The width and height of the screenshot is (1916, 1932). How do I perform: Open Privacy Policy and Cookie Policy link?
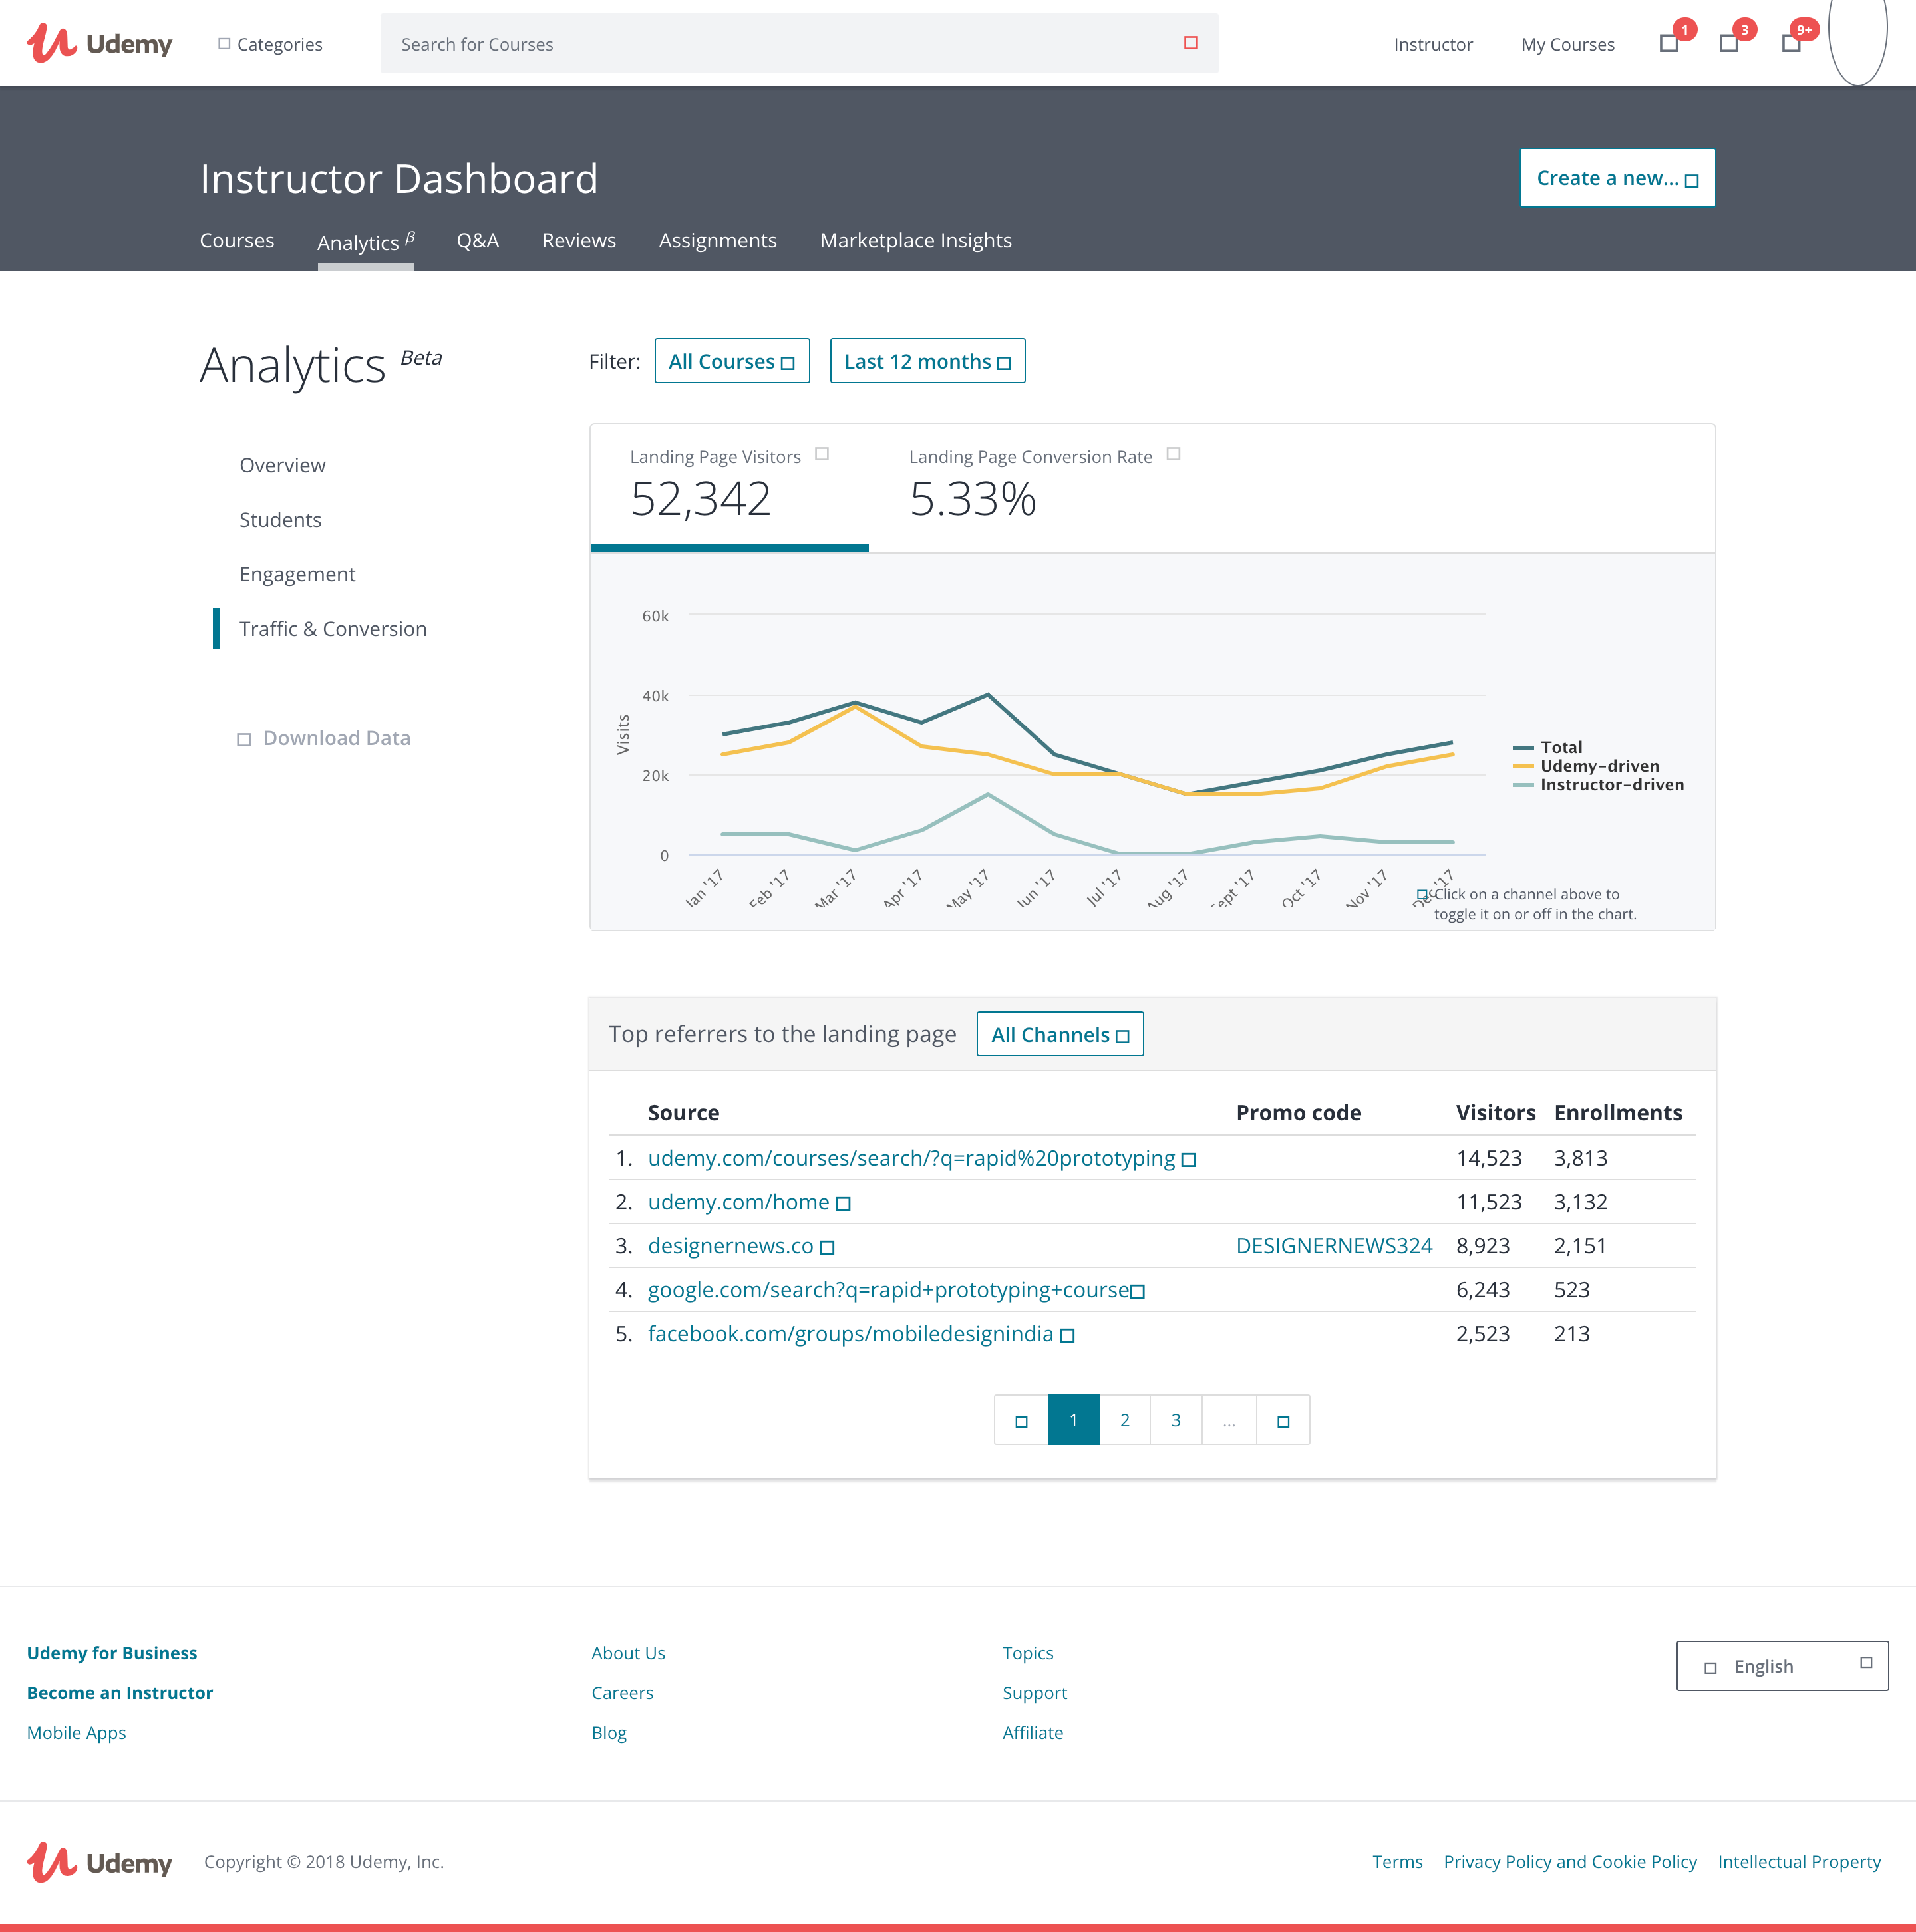pyautogui.click(x=1570, y=1862)
